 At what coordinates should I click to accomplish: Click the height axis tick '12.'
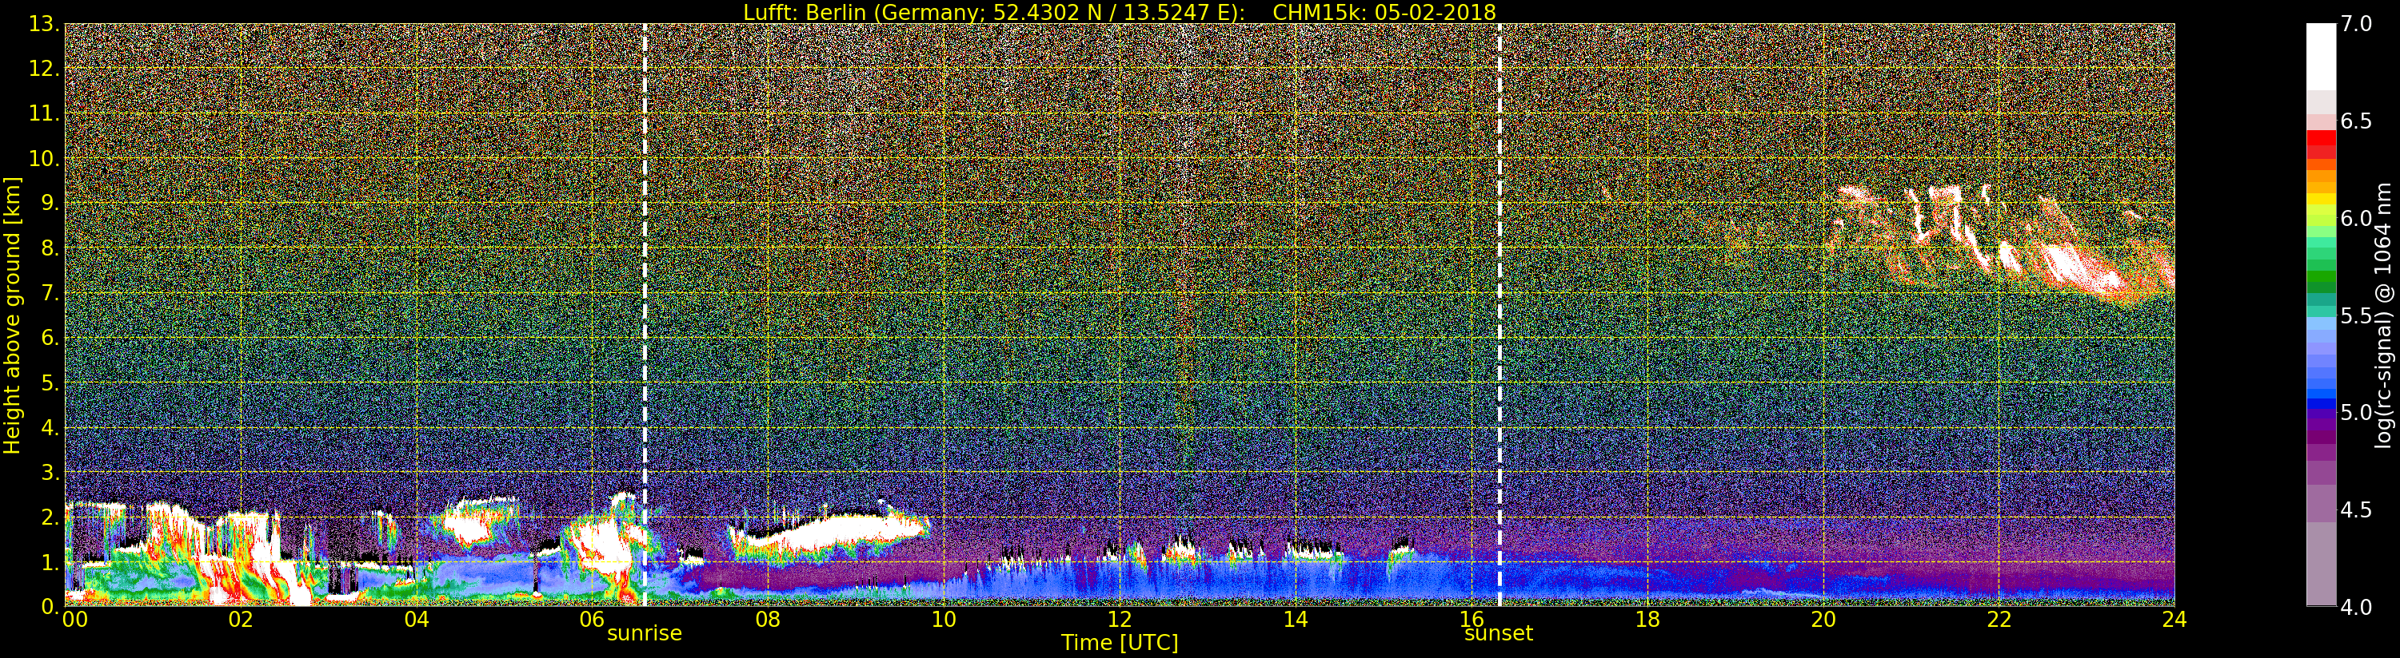(43, 69)
